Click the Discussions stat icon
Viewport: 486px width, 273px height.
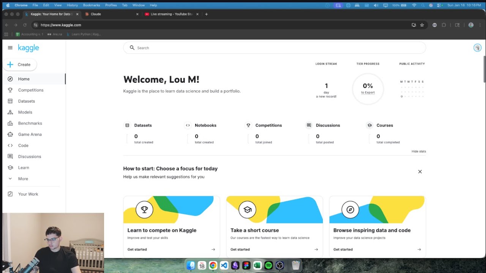click(x=309, y=125)
